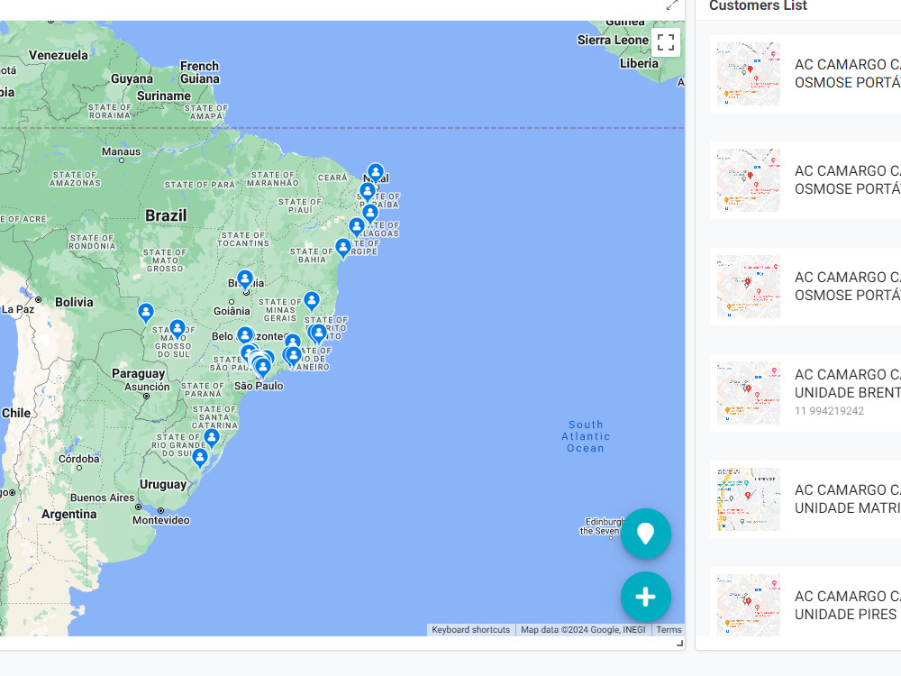
Task: Click the resize handle at the map panel corner
Action: [680, 644]
